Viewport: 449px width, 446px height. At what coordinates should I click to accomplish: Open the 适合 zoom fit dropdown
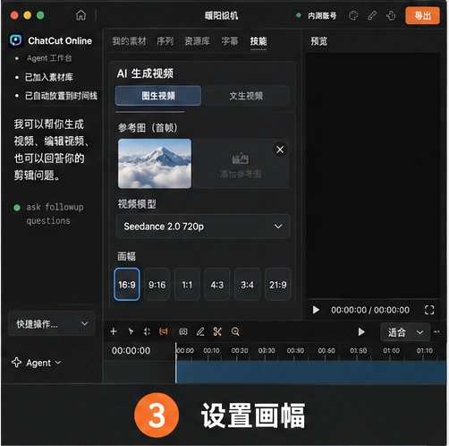pyautogui.click(x=405, y=332)
